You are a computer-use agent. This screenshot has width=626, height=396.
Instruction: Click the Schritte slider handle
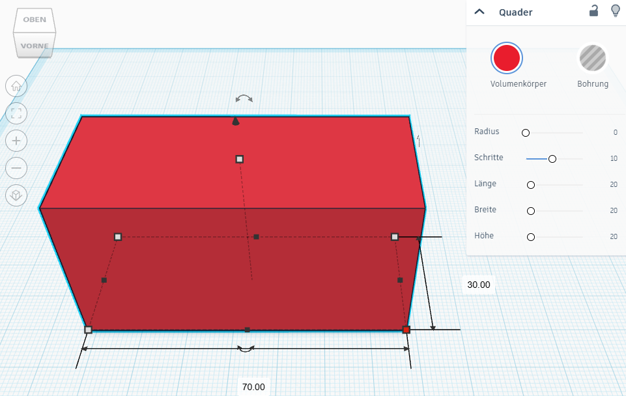tap(552, 159)
